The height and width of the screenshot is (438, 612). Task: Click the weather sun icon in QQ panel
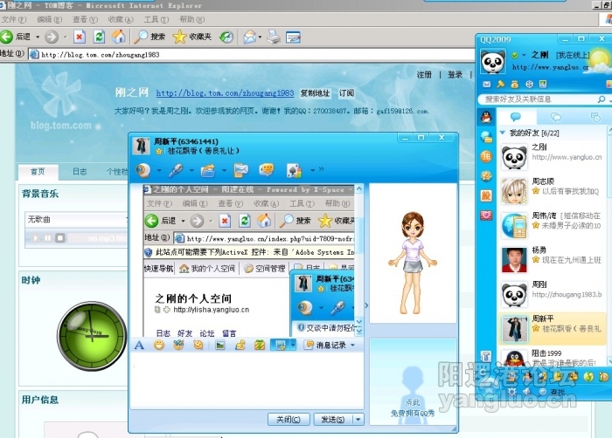(x=599, y=60)
